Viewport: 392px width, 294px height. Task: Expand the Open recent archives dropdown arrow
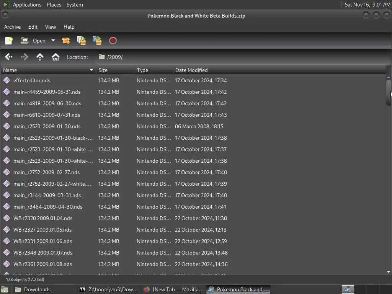coord(53,41)
